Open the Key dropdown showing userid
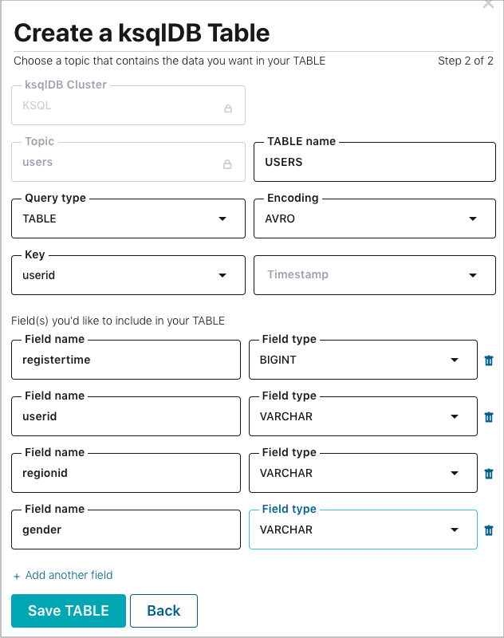The height and width of the screenshot is (638, 504). pyautogui.click(x=224, y=275)
